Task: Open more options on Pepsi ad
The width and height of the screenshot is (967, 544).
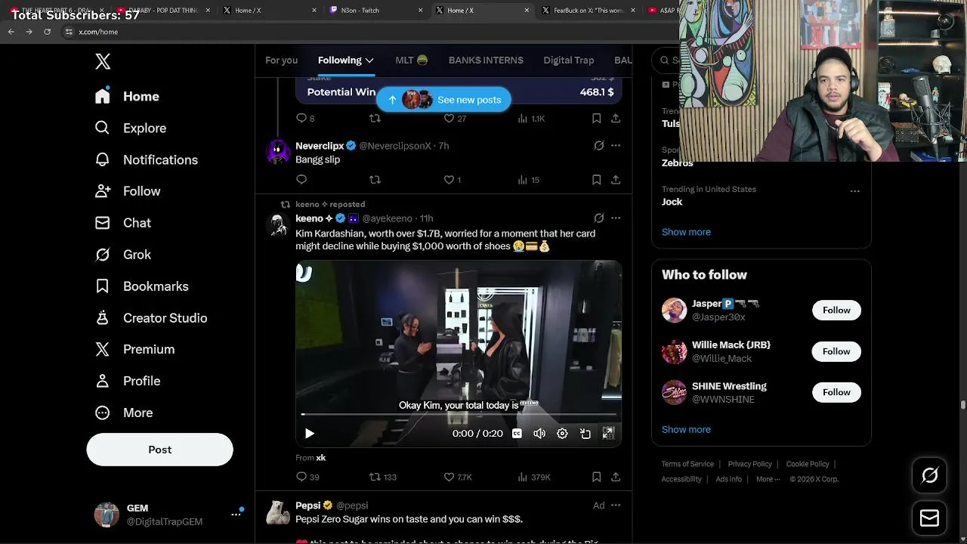Action: (616, 505)
